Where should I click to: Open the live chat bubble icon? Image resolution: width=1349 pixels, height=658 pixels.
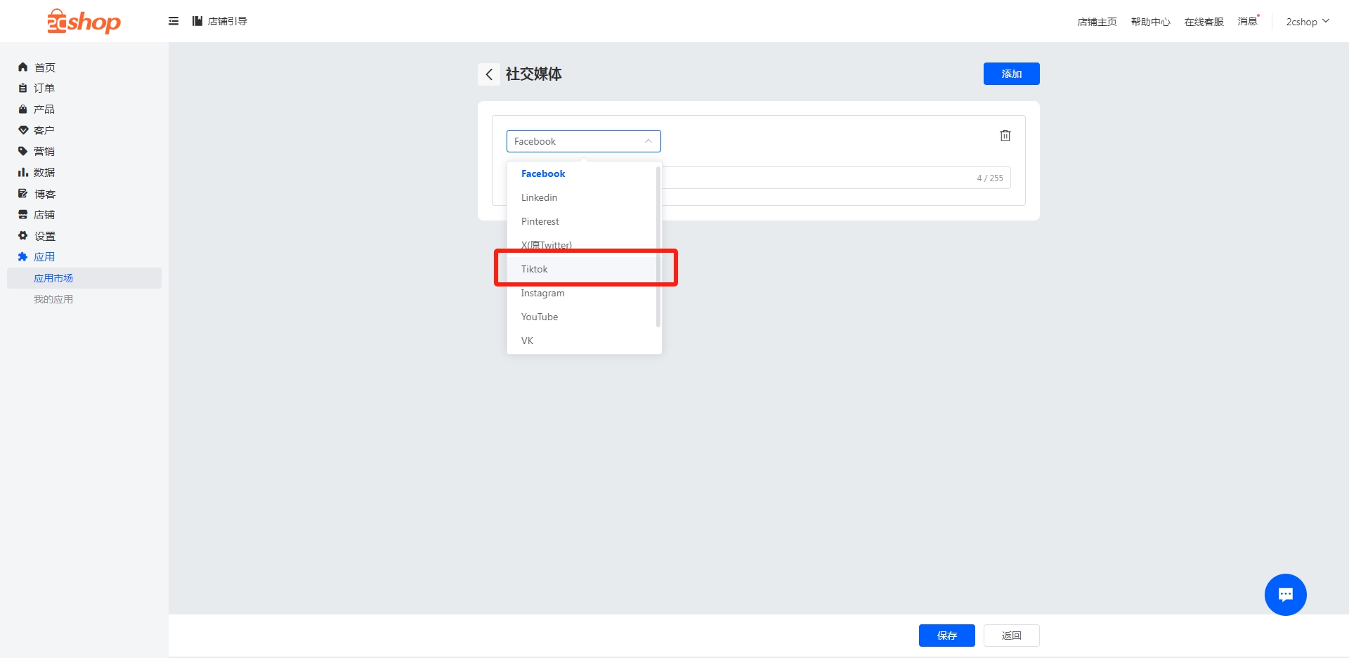click(x=1285, y=595)
